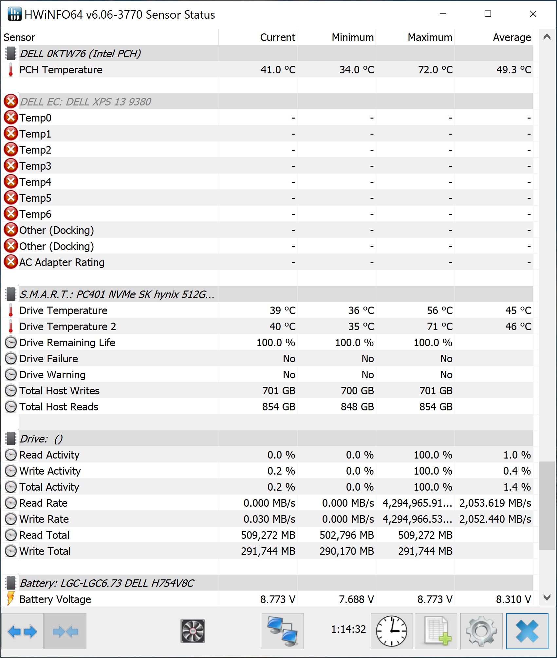557x658 pixels.
Task: Click the red X icon beside Temp0
Action: click(11, 118)
